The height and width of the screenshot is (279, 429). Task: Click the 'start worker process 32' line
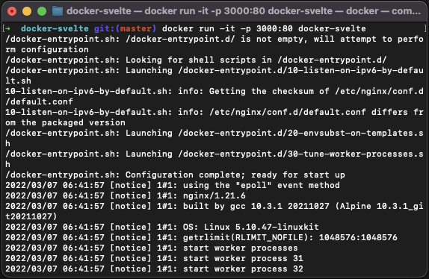[x=154, y=269]
